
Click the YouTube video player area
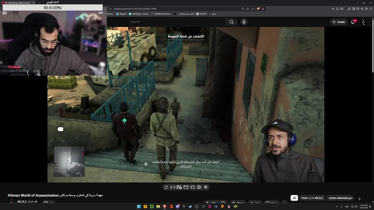coord(186,105)
